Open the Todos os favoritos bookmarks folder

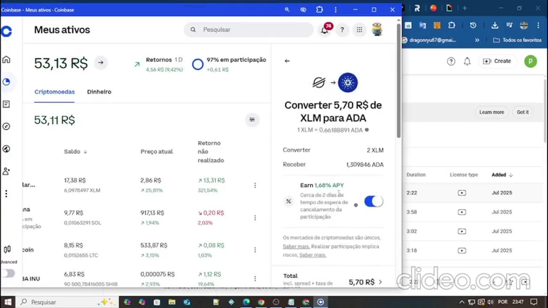click(x=517, y=40)
